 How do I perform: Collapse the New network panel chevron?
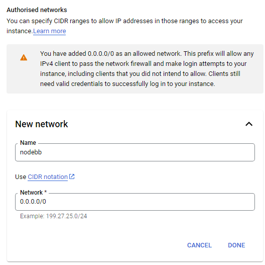click(249, 124)
